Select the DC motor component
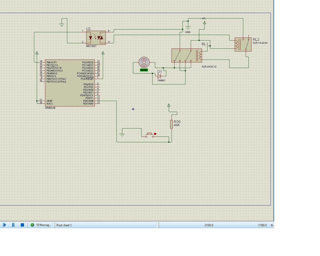 pyautogui.click(x=144, y=62)
